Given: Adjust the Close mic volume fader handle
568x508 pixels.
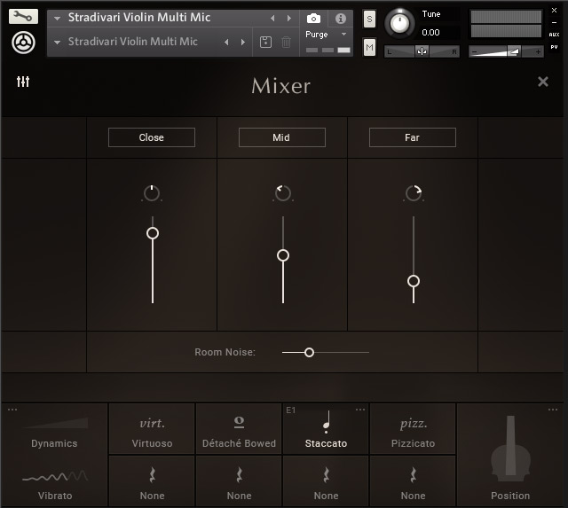Looking at the screenshot, I should pos(153,233).
